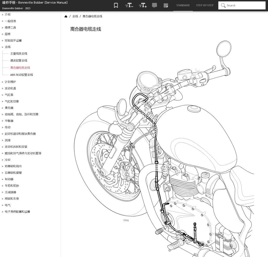
Task: Decrease the text size
Action: (129, 5)
